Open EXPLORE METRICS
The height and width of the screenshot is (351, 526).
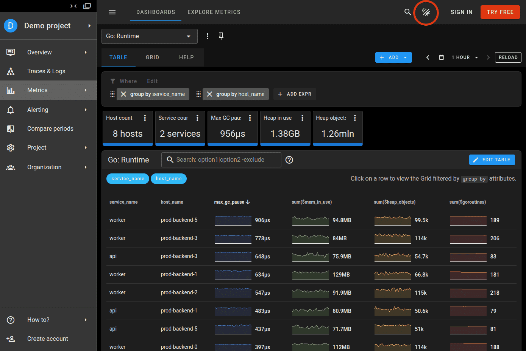point(214,12)
